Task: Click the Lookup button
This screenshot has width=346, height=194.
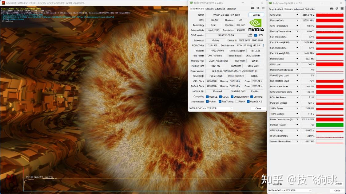Action: click(x=256, y=15)
